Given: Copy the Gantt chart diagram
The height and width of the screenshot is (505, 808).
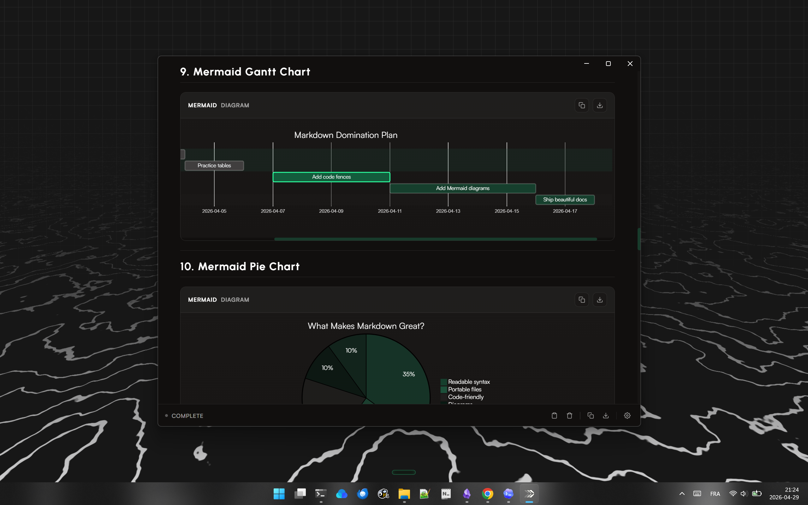Looking at the screenshot, I should click(582, 105).
